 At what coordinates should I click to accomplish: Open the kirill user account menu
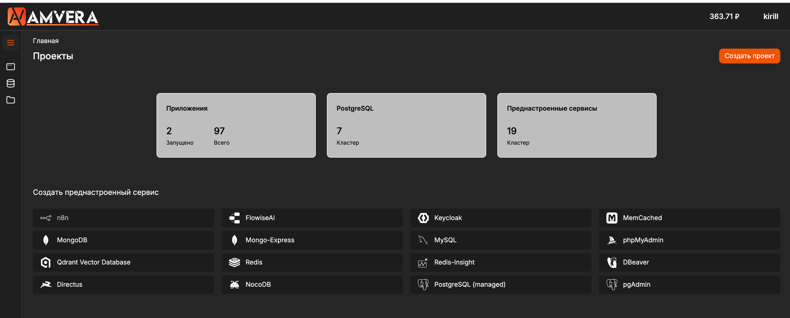click(x=771, y=17)
